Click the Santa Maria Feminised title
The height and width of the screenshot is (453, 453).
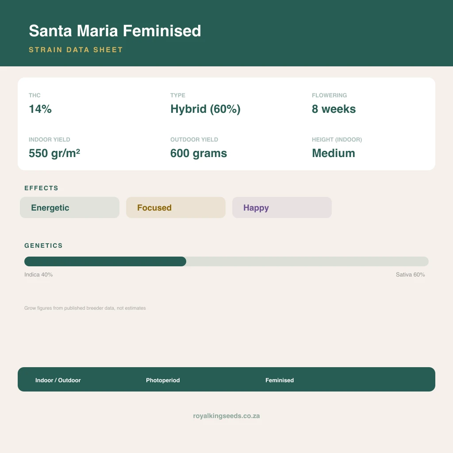point(115,31)
